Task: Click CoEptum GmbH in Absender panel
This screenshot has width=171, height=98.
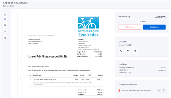Action: 125,45
